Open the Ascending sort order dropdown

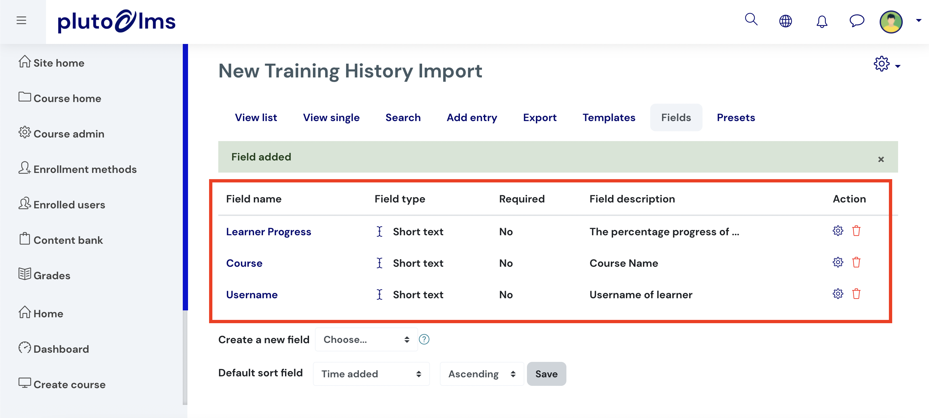point(482,374)
